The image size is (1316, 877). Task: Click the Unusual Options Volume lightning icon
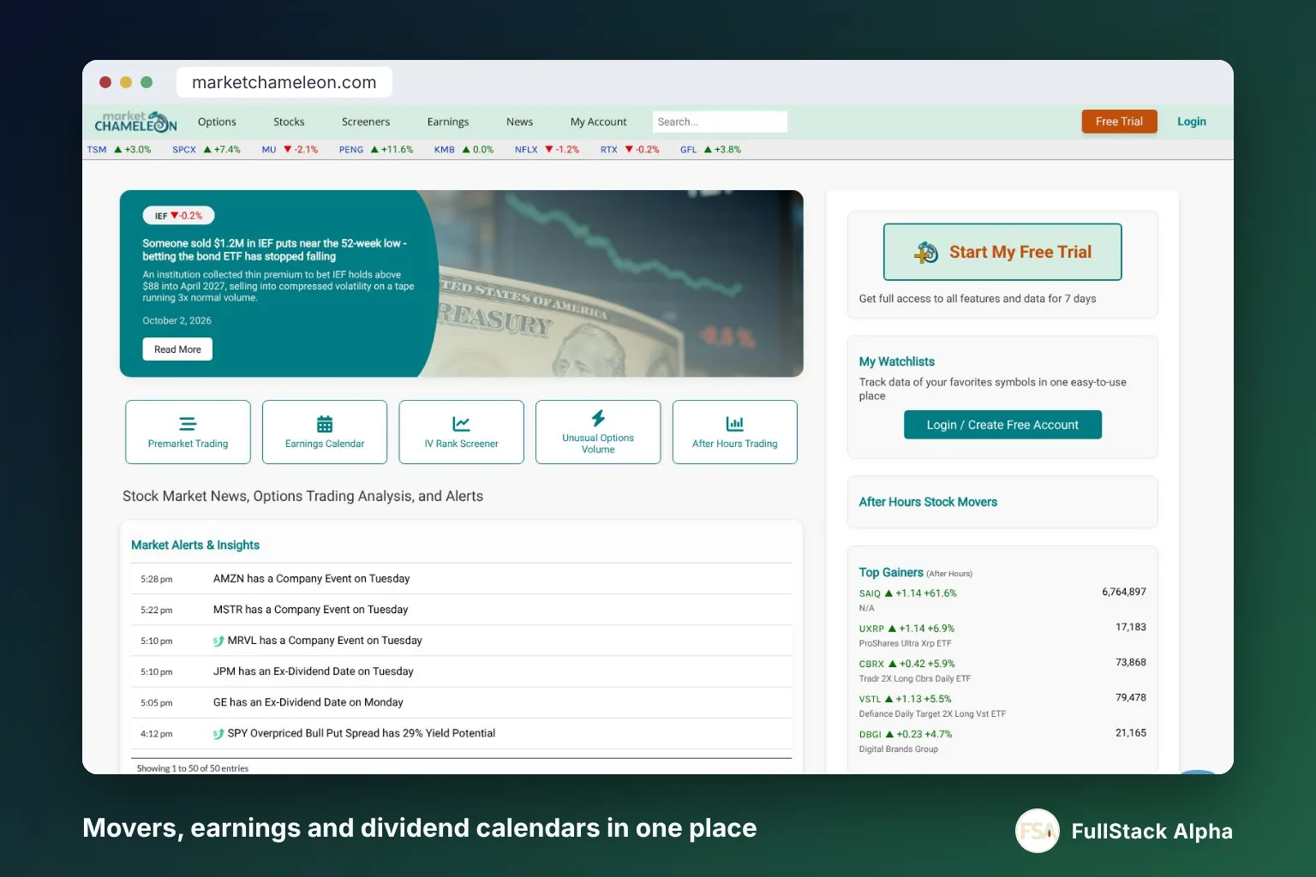coord(598,418)
